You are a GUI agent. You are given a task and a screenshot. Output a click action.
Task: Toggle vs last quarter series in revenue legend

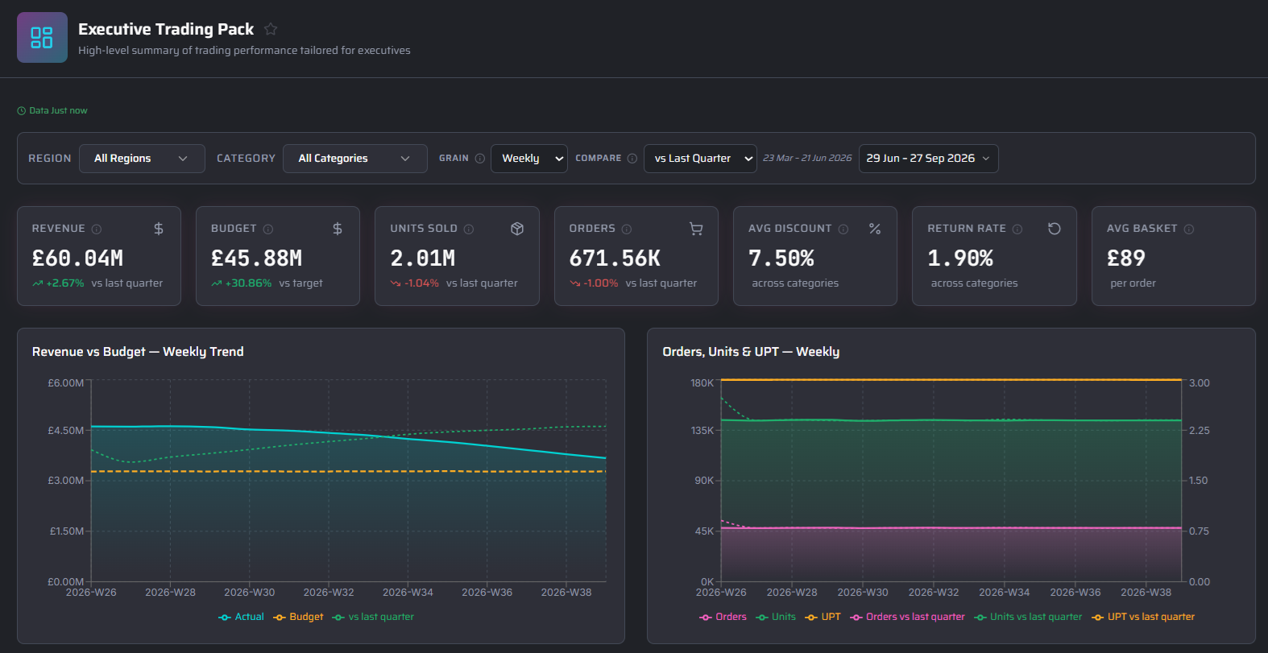[373, 617]
